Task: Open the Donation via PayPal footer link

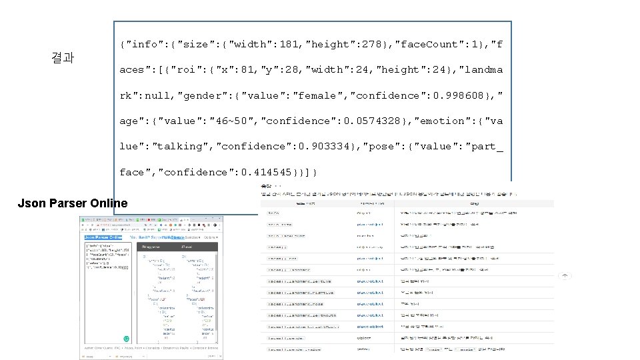Action: pos(176,348)
